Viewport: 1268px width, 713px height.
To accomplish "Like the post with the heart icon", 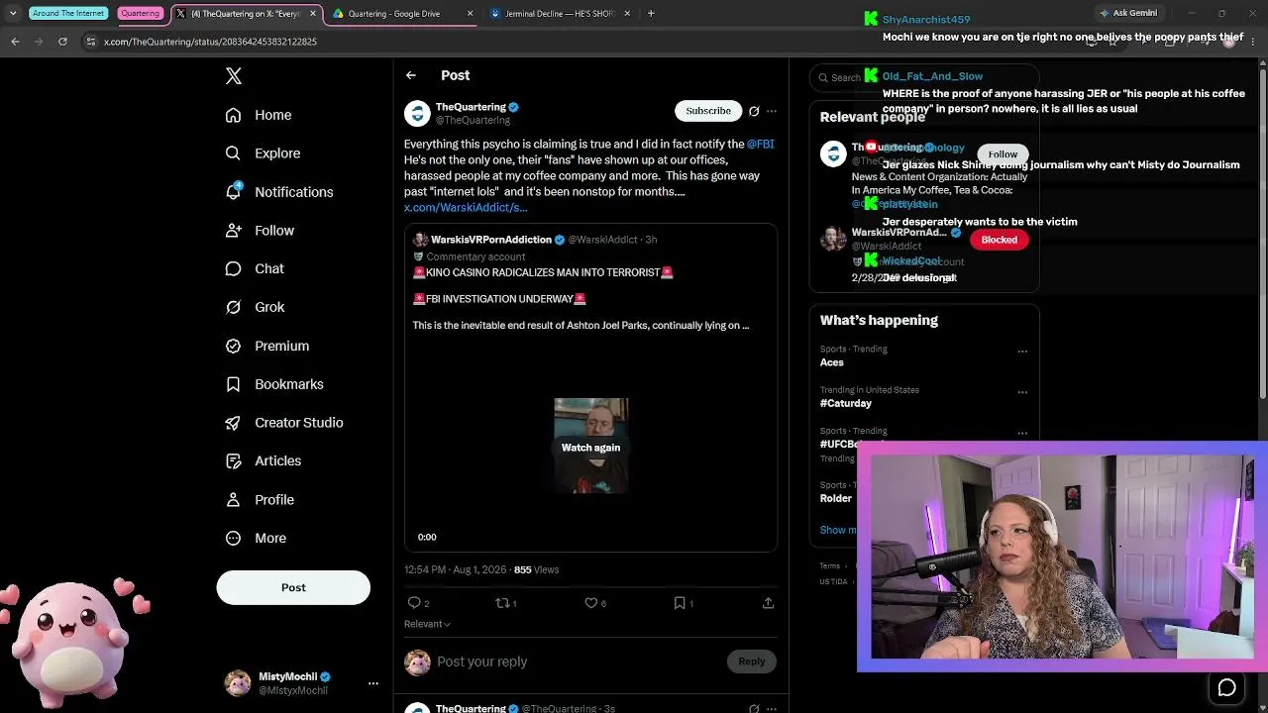I will click(594, 603).
